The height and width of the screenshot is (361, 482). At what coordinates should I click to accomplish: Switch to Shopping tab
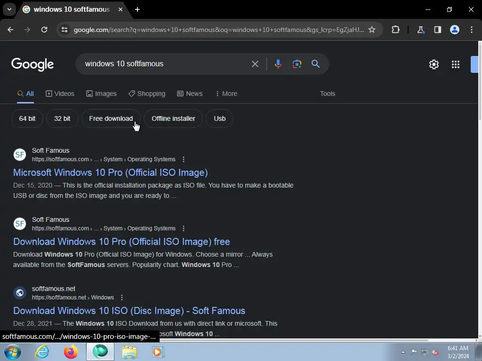(147, 94)
